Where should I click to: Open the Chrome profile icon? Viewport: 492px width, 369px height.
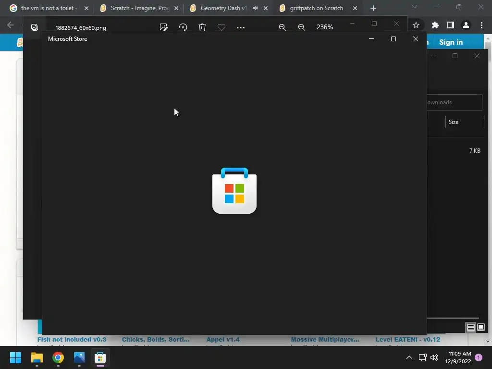click(466, 25)
